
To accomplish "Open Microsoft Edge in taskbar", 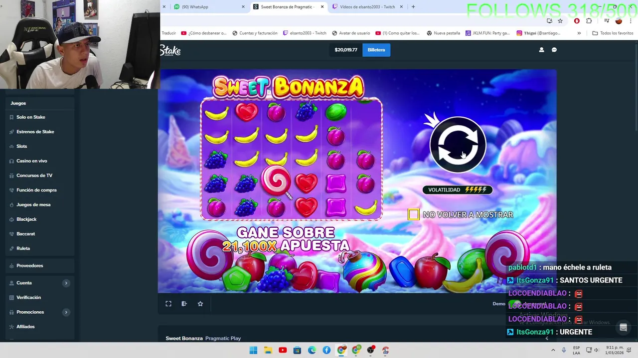I will (x=312, y=350).
